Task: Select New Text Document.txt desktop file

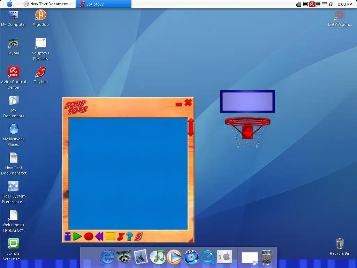Action: 14,164
